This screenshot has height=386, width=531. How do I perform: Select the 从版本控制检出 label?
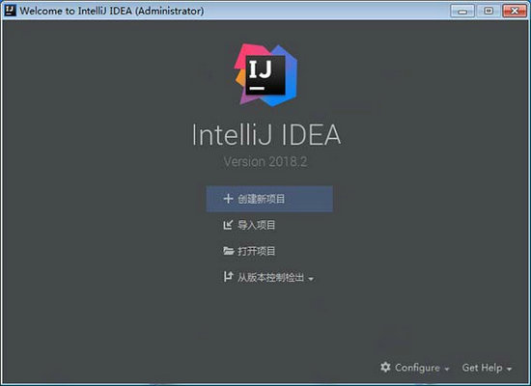tap(270, 277)
